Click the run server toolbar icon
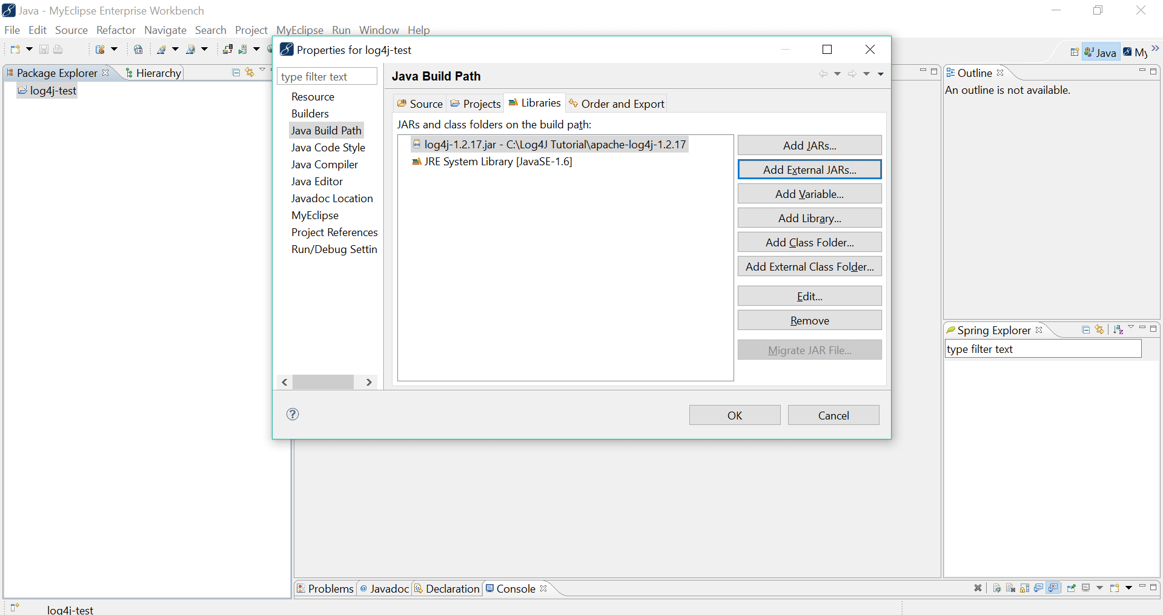 pos(243,50)
